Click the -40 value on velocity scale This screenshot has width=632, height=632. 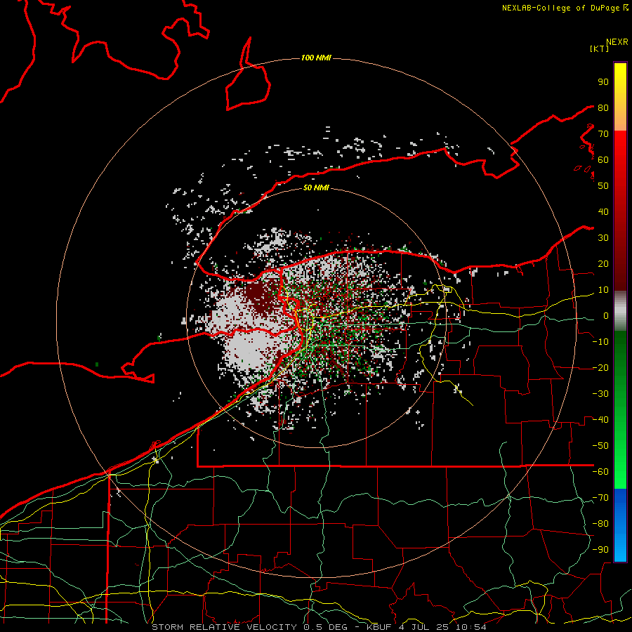(x=600, y=420)
